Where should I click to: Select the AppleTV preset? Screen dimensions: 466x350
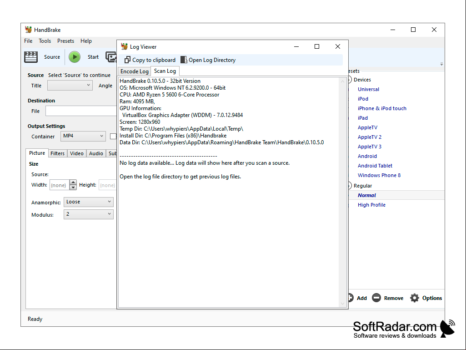coord(367,127)
